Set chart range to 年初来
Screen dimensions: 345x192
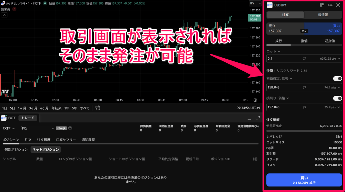(x=57, y=108)
